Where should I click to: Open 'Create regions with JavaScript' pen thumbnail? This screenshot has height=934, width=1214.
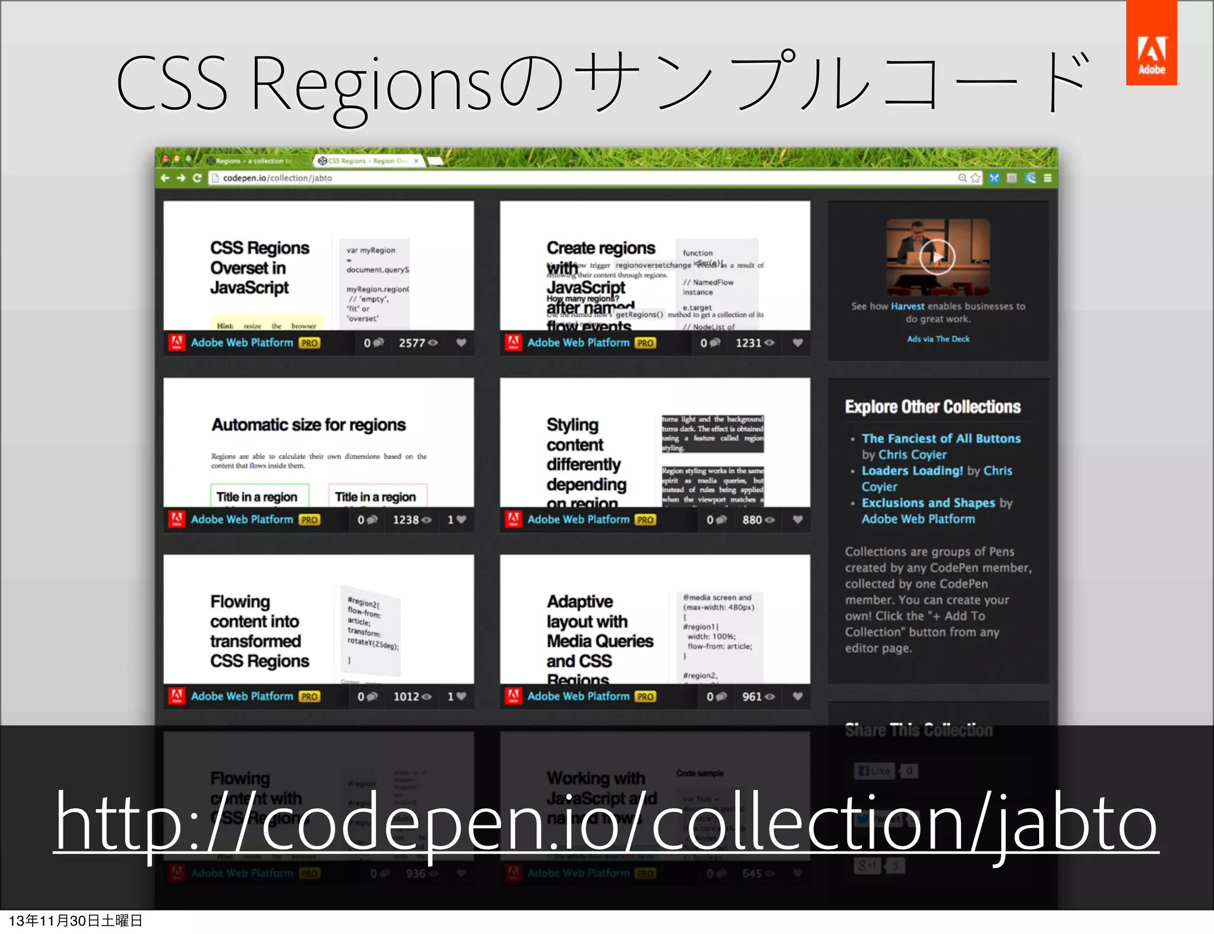tap(655, 266)
